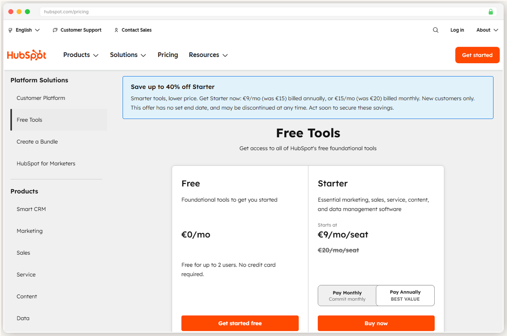Expand the Products dropdown menu
This screenshot has width=507, height=336.
pos(81,54)
